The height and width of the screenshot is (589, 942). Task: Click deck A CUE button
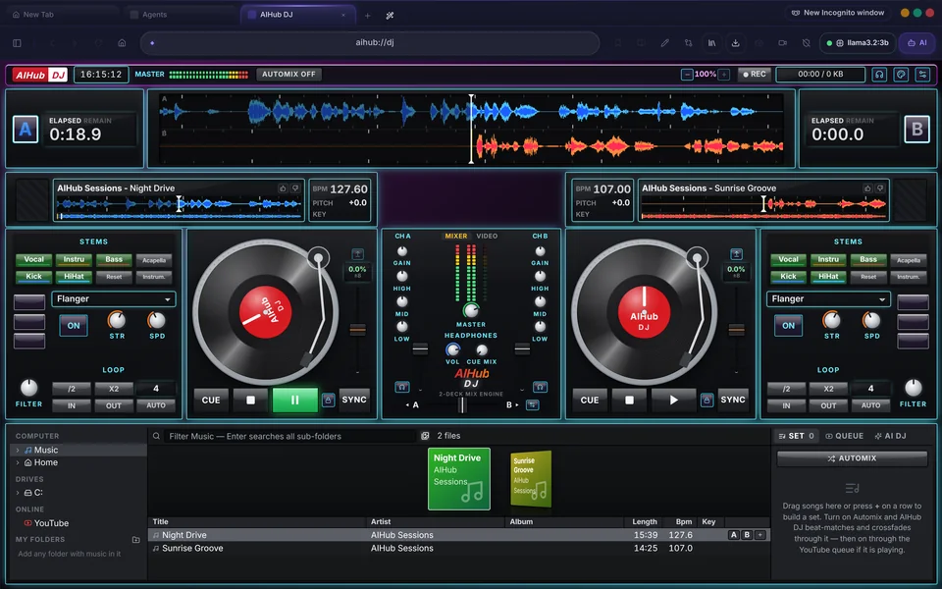[211, 401]
